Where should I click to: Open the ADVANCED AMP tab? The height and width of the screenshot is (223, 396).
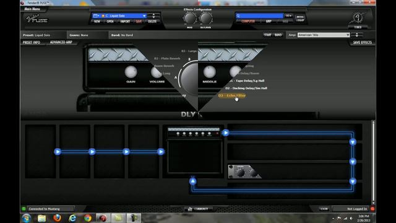[x=61, y=42]
